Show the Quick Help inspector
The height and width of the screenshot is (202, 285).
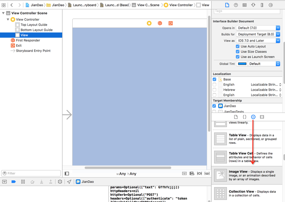tap(236, 5)
